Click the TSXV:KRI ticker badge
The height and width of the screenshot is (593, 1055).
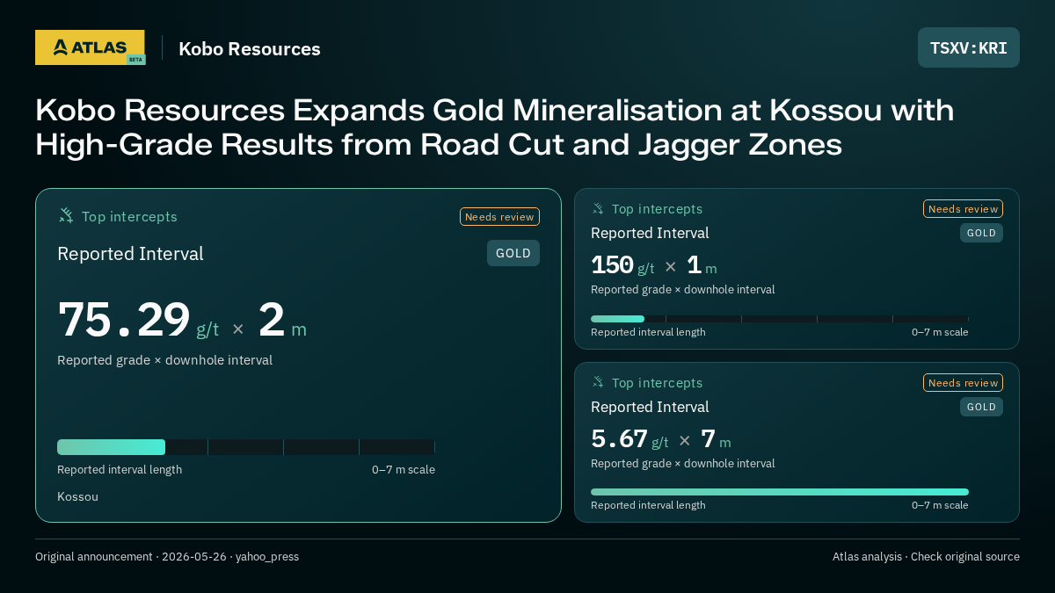[969, 47]
